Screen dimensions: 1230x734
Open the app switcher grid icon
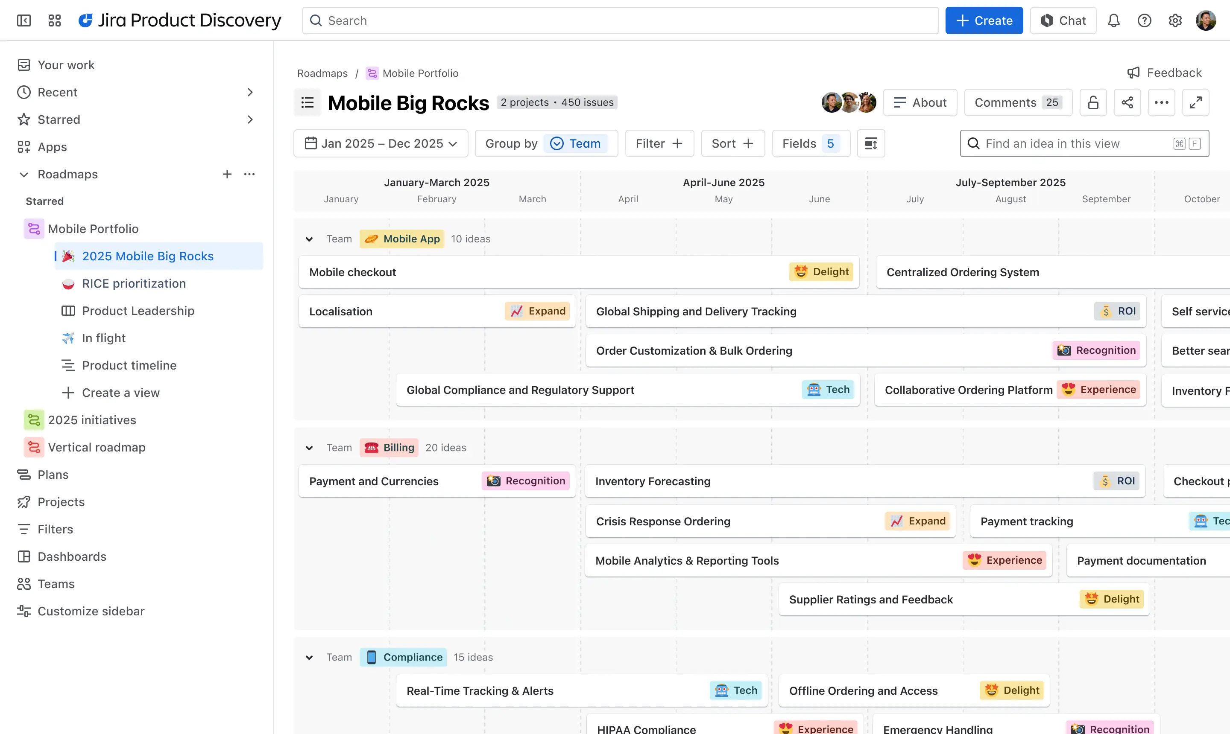(x=54, y=20)
